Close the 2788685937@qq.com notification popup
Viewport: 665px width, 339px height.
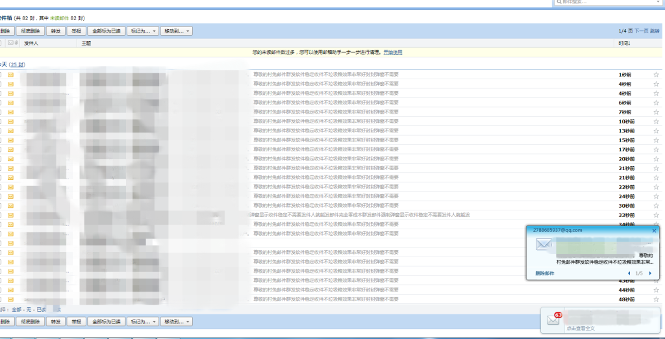pos(654,231)
